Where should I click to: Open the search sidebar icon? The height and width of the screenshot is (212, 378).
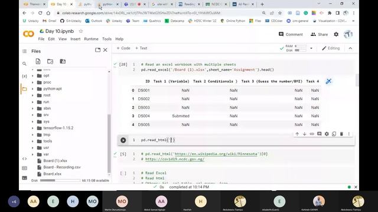click(x=24, y=64)
